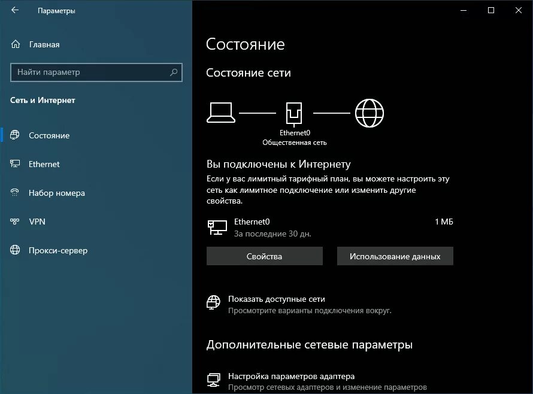Click Просмотрите варианты подключения вокруг text
Screen dimensions: 533x394
pyautogui.click(x=310, y=310)
